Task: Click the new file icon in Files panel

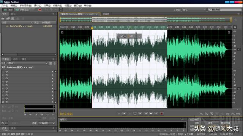Action: coord(13,19)
